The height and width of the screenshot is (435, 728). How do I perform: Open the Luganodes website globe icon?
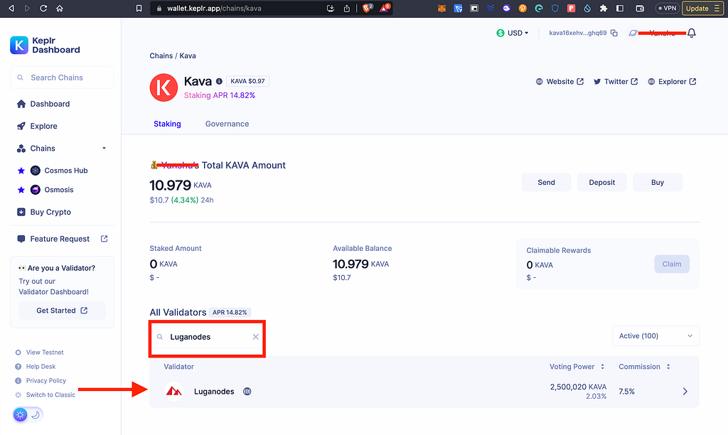coord(247,392)
